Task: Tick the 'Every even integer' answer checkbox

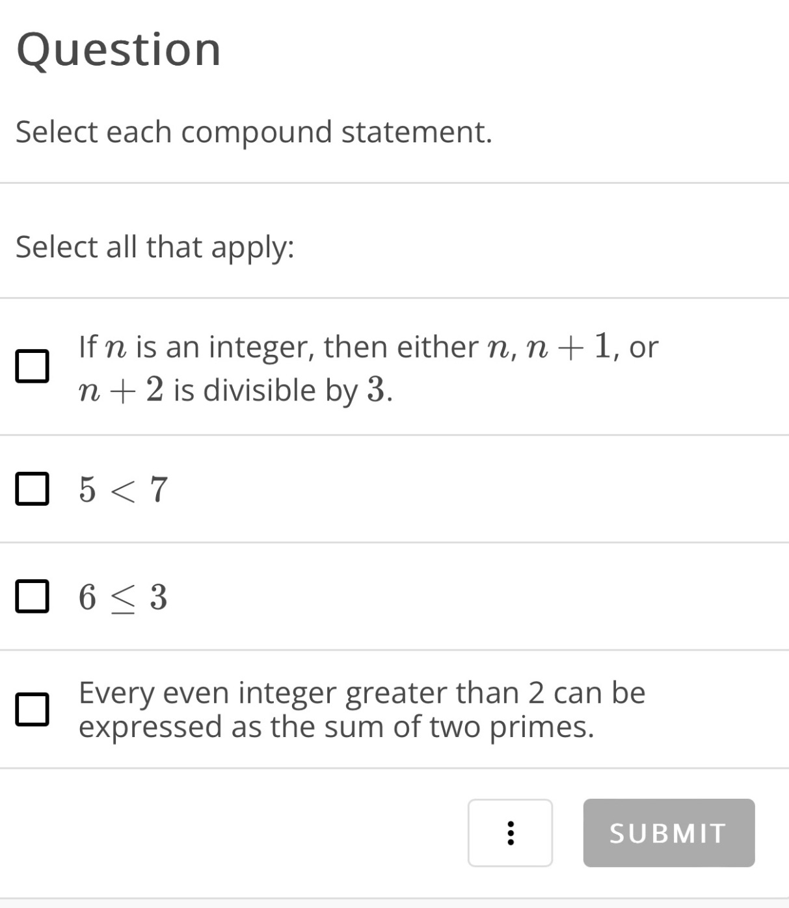Action: click(x=32, y=708)
